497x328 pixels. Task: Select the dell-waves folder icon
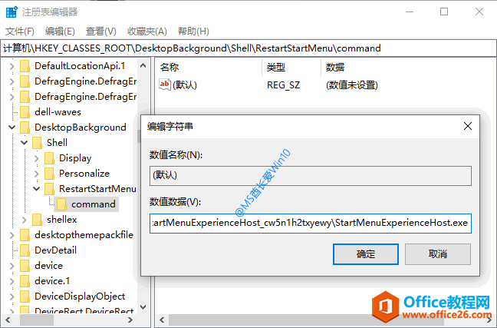(x=25, y=112)
